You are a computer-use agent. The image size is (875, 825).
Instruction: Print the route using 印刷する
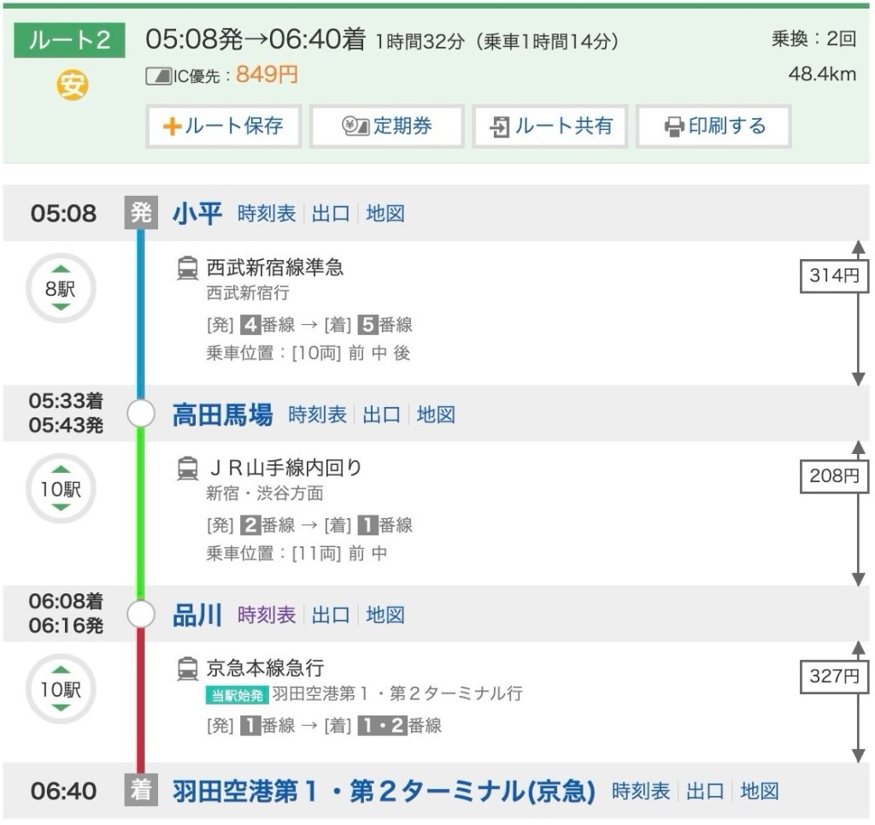coord(714,127)
